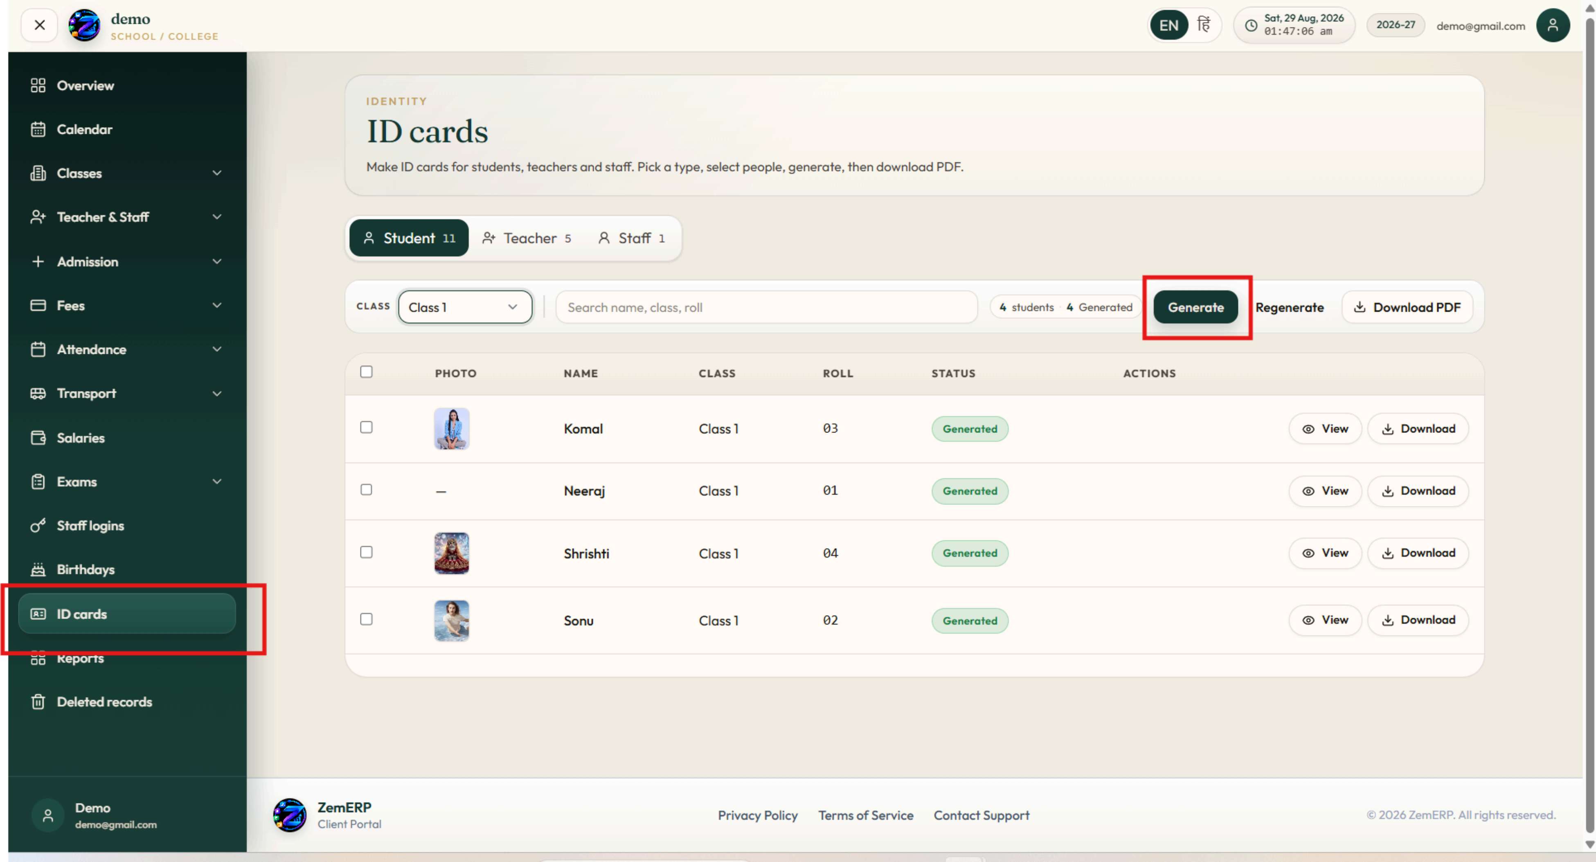The image size is (1596, 862).
Task: Click Shrishti's photo thumbnail
Action: click(x=452, y=554)
